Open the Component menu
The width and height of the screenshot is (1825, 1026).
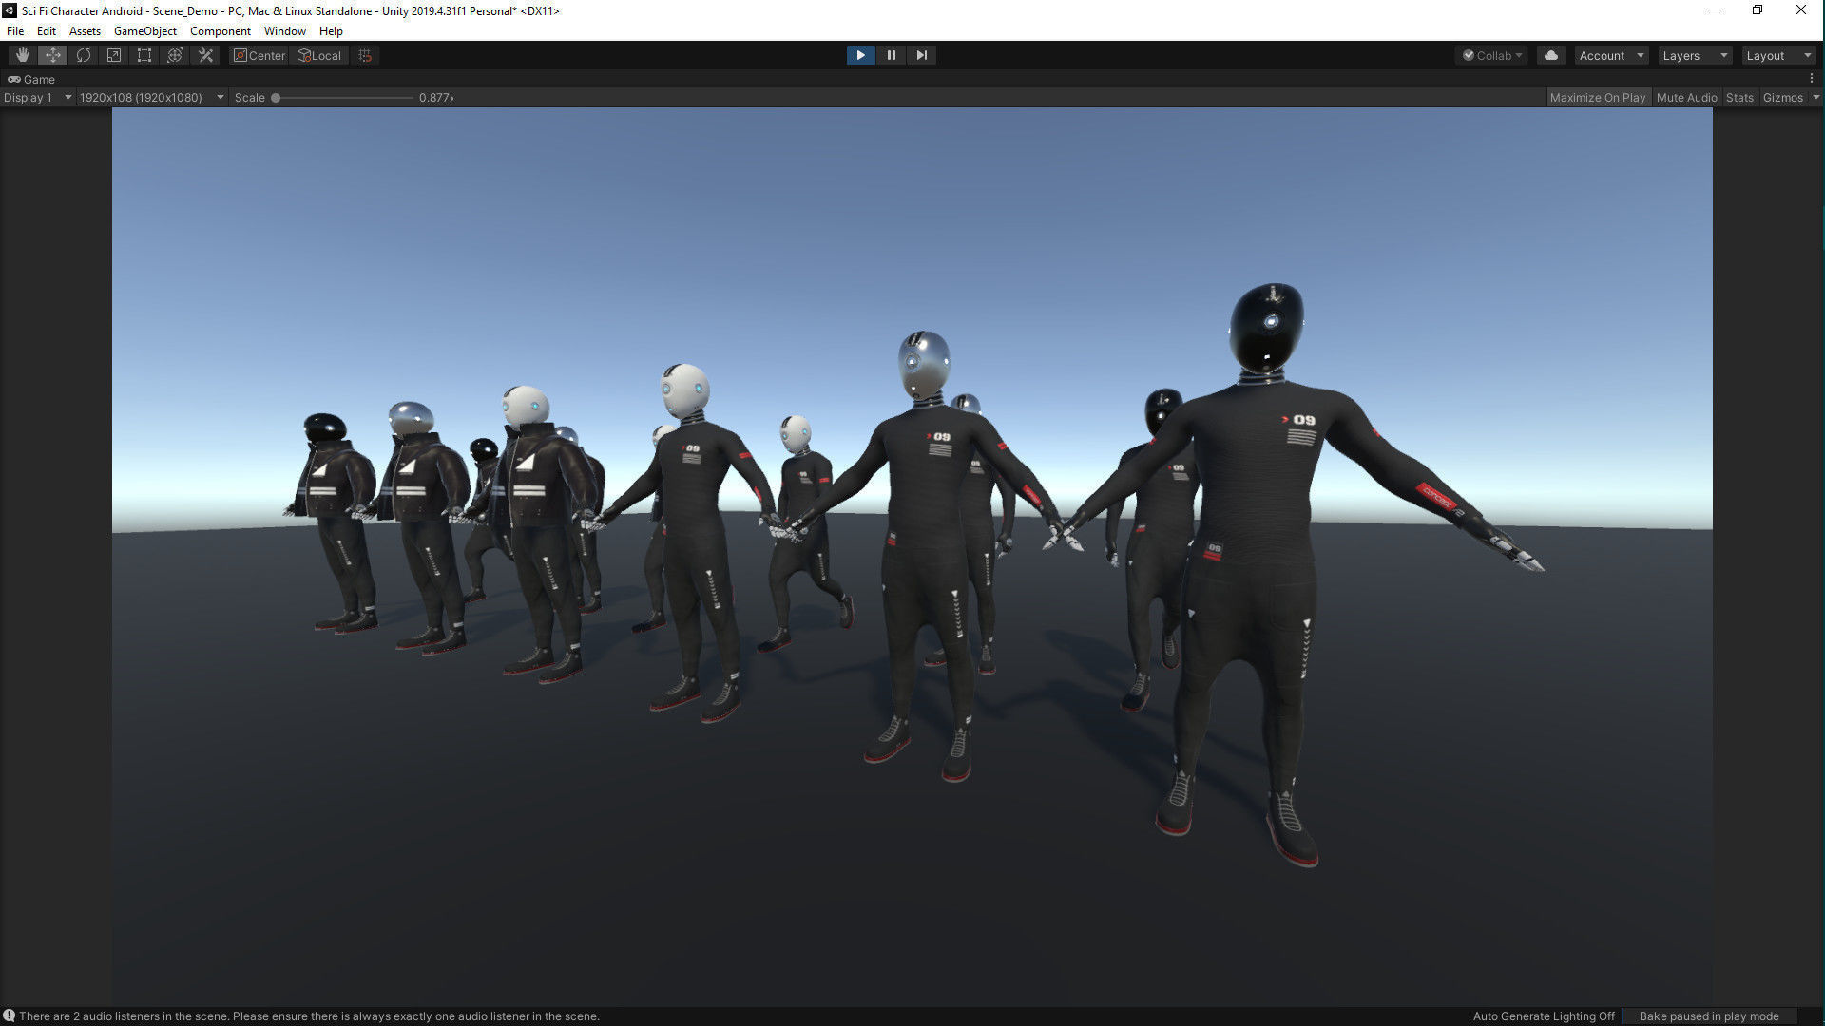tap(220, 31)
